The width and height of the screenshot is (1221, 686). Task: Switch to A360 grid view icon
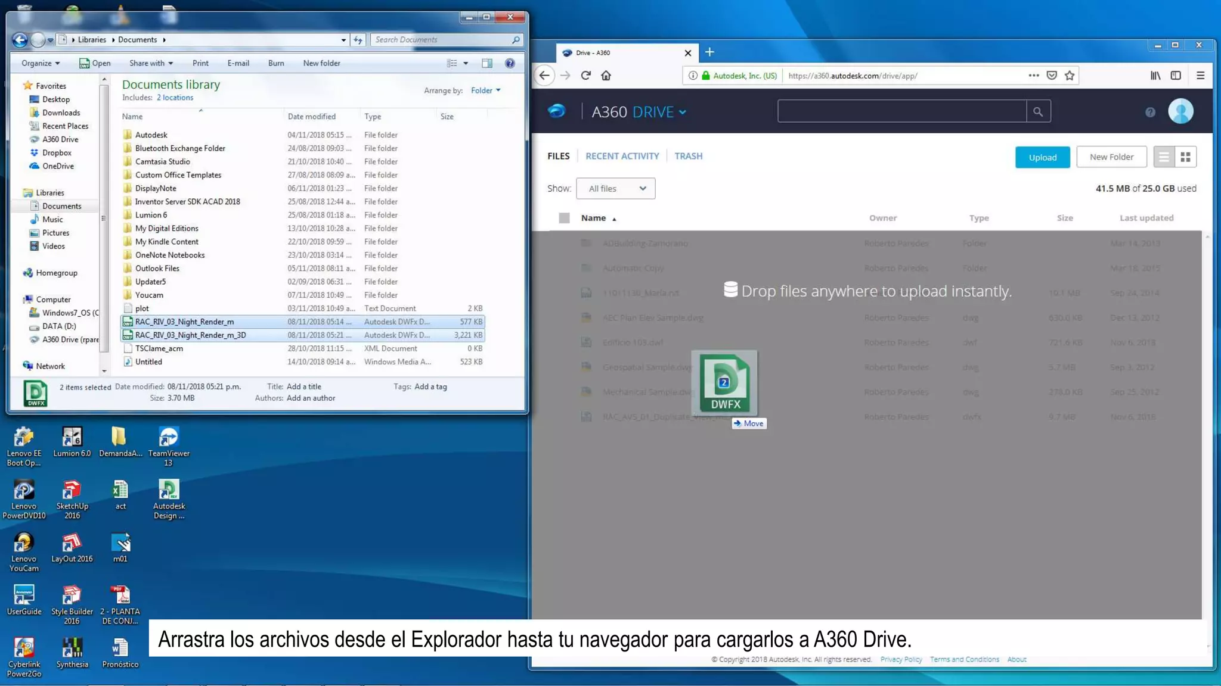[x=1185, y=157]
